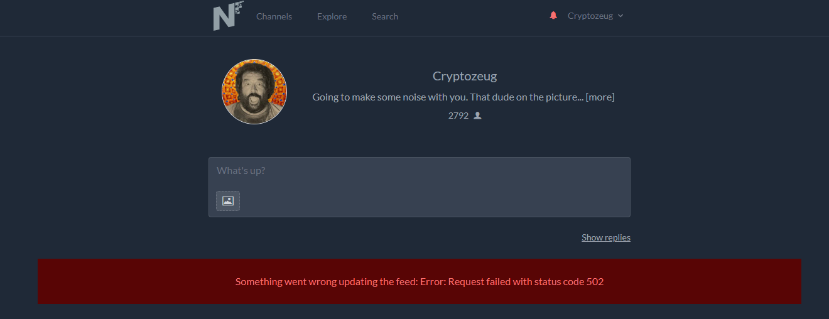Expand the bio with the [more] link

point(600,97)
